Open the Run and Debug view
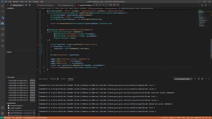Image resolution: width=212 pixels, height=119 pixels. (x=3, y=23)
